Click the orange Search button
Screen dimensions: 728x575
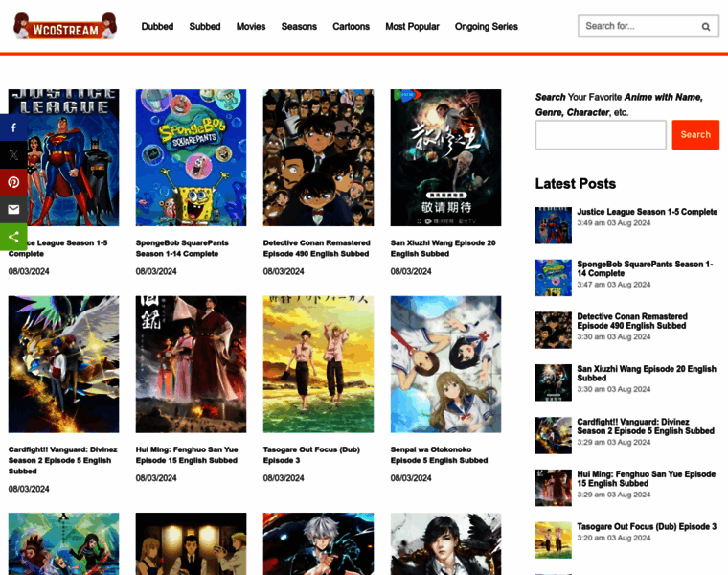click(695, 135)
